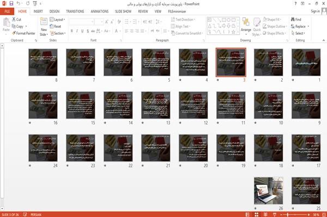
Task: Click the zoom out minus button
Action: click(x=281, y=214)
